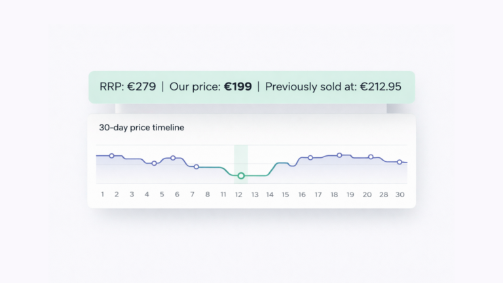Select day 3 on the timeline axis
The width and height of the screenshot is (503, 283).
click(132, 195)
